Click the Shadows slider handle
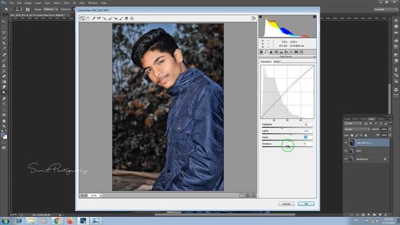This screenshot has width=400, height=225. click(x=287, y=147)
